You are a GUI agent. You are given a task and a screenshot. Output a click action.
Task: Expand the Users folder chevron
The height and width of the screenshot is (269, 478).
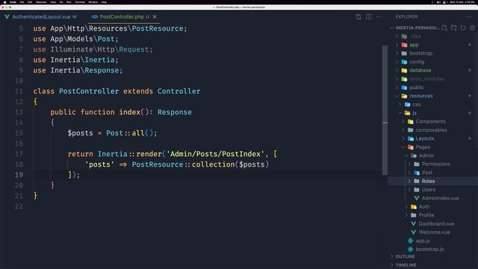click(409, 190)
